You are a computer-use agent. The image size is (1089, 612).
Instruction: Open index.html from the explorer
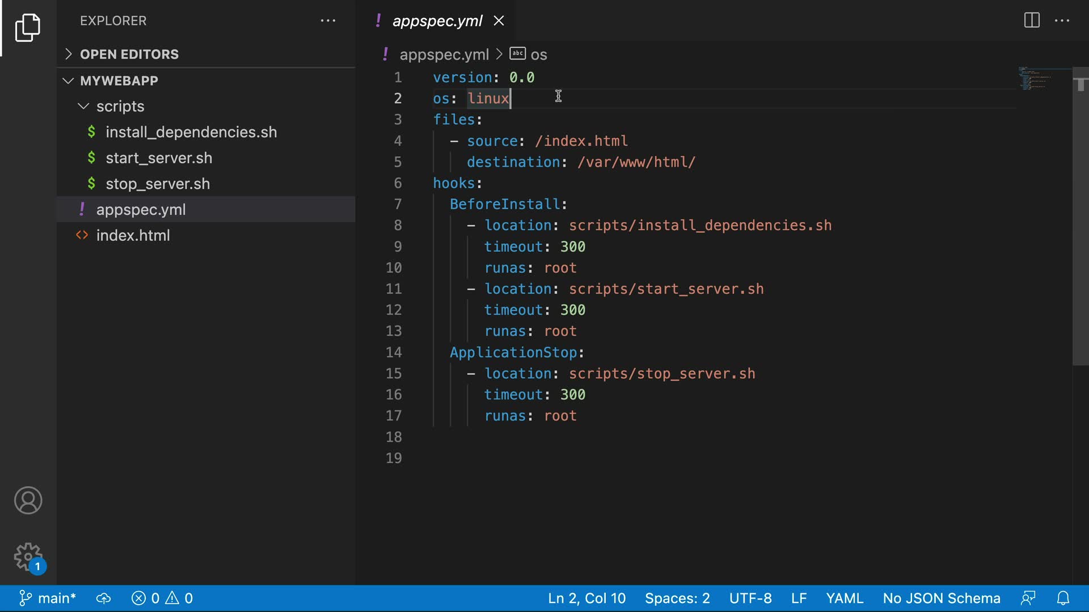tap(133, 235)
